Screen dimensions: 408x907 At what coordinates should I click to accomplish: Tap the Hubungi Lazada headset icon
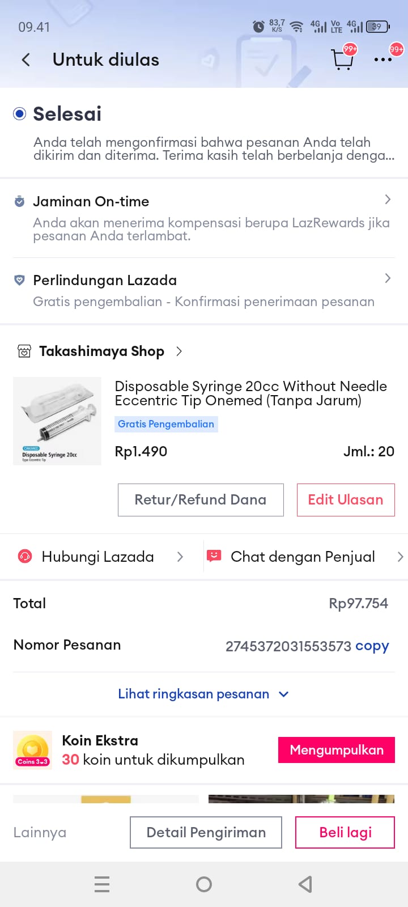pos(25,557)
